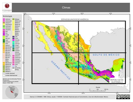Click the Creative Commons CC icon
The image size is (133, 102).
pyautogui.click(x=118, y=96)
